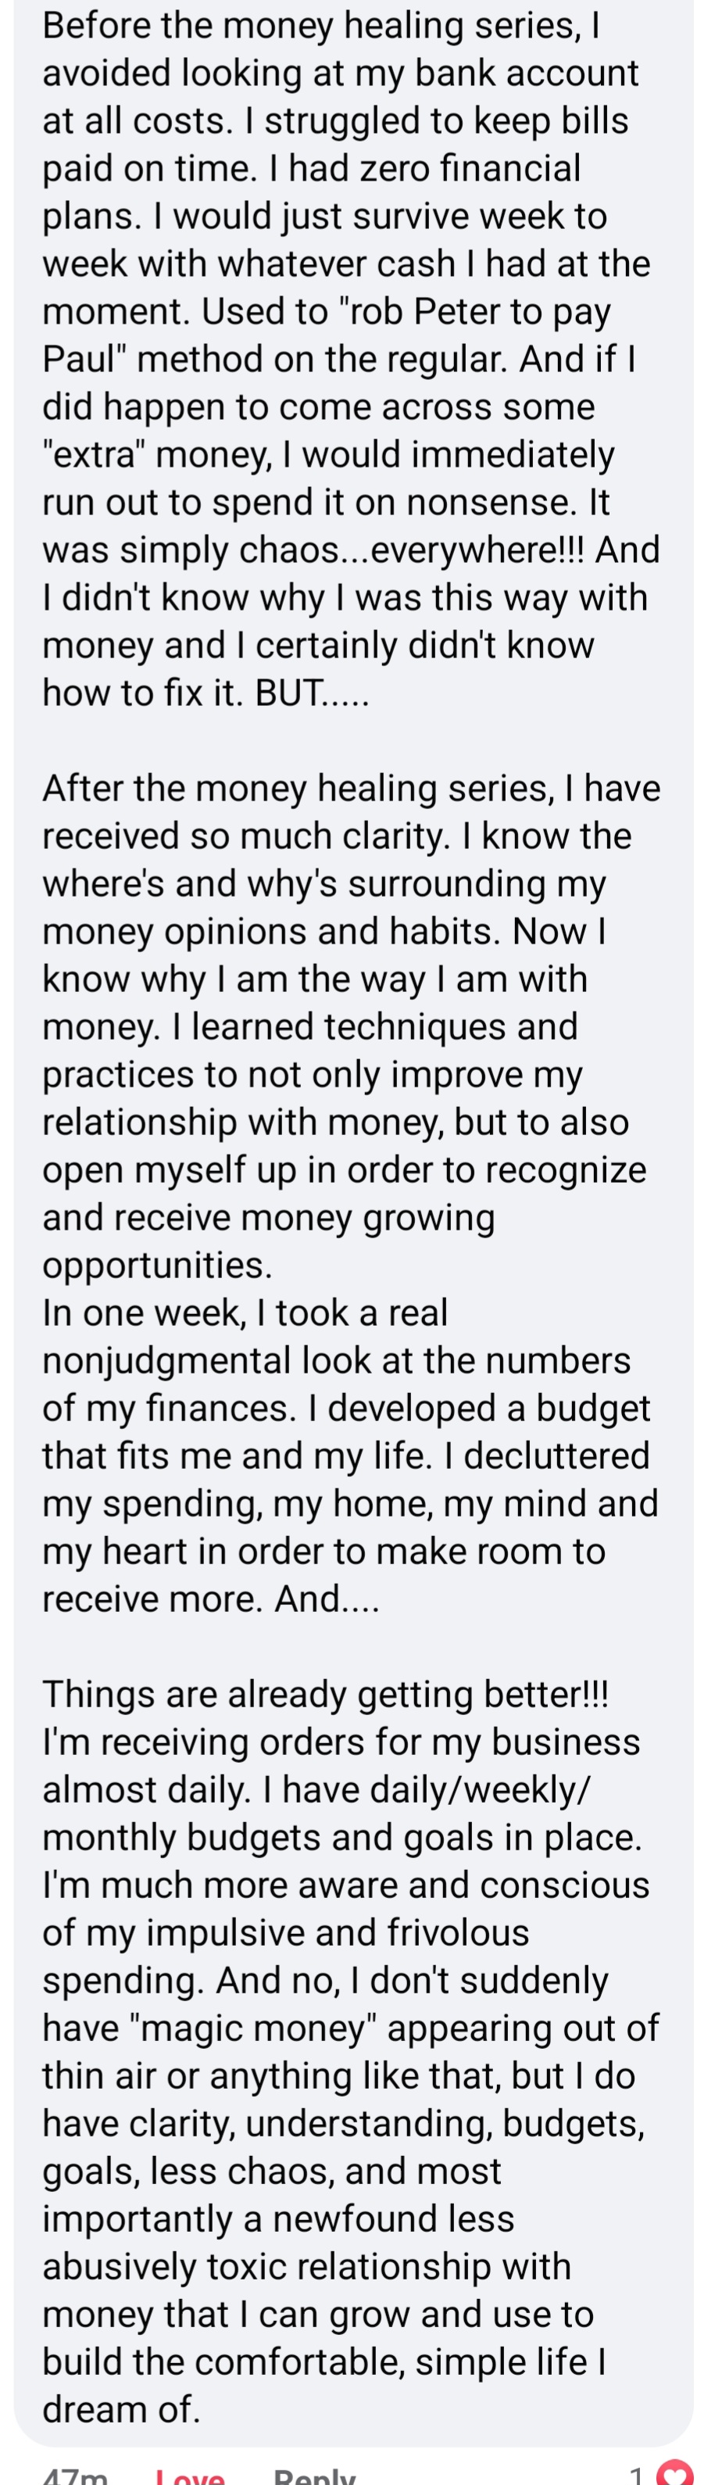722x2485 pixels.
Task: Click the closing 'dream of.' line
Action: pos(121,2409)
